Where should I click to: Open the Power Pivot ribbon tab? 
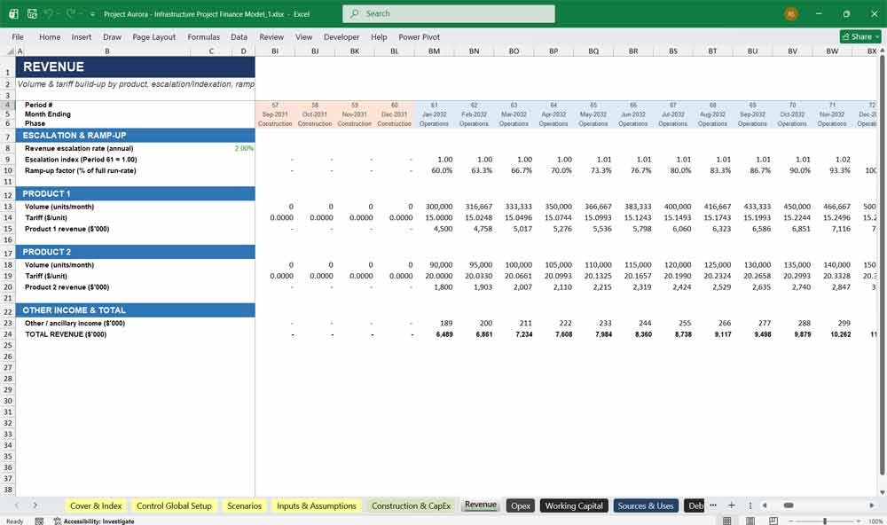pyautogui.click(x=420, y=36)
